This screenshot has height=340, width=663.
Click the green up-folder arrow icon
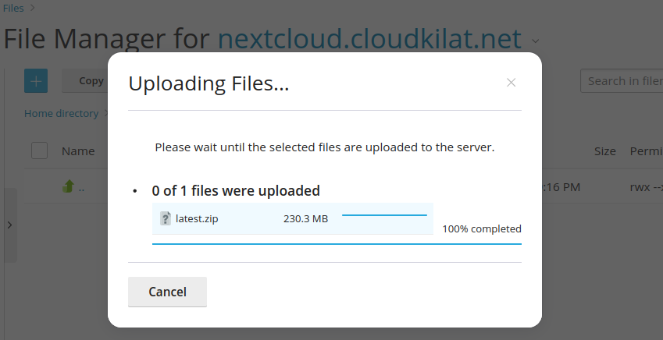(x=68, y=186)
